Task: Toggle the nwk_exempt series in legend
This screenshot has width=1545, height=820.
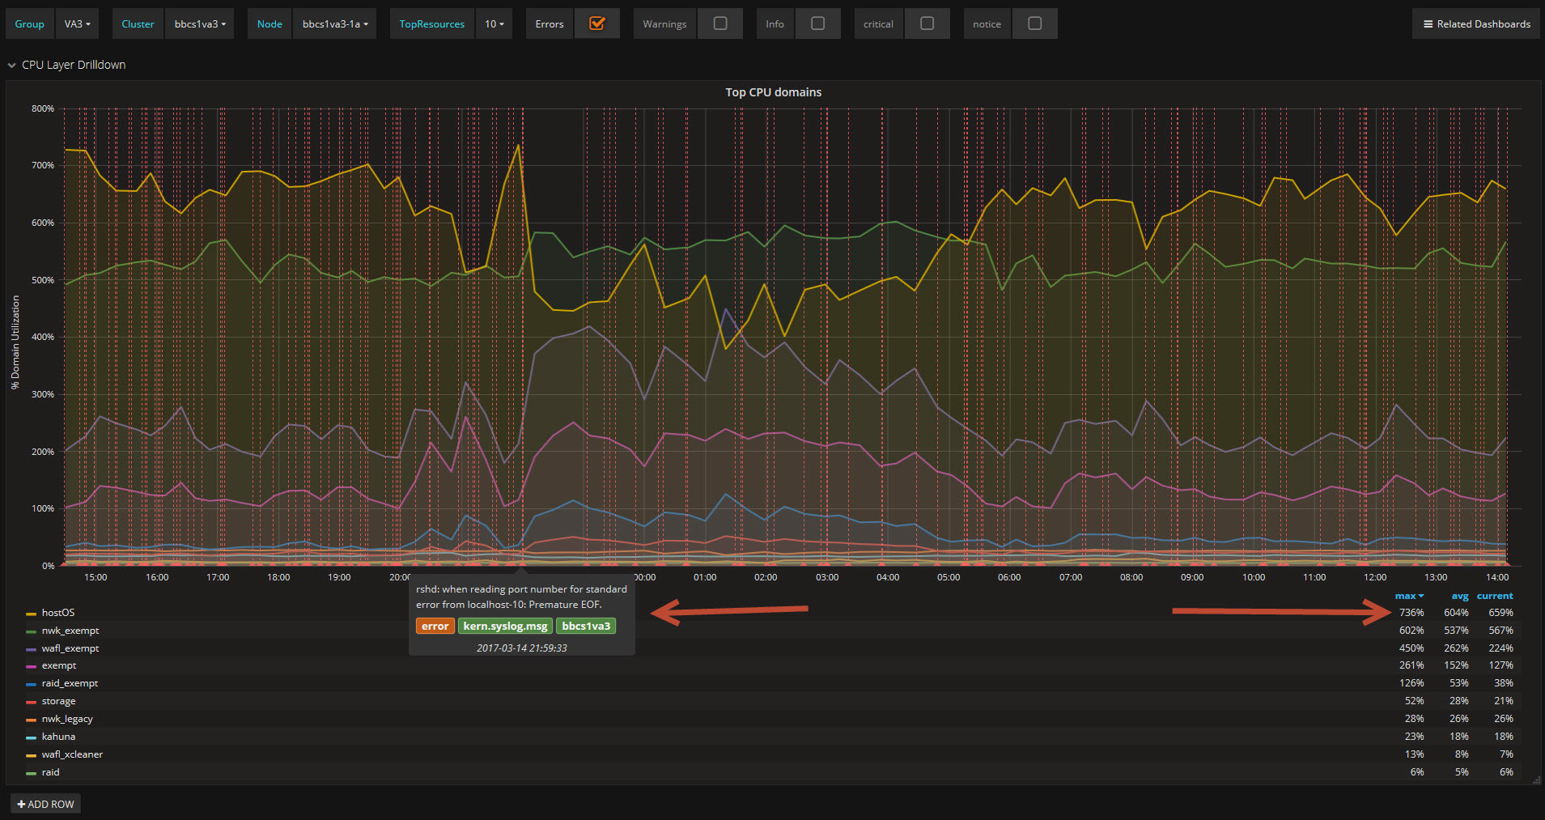Action: click(x=70, y=631)
